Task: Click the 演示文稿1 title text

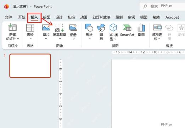Action: [x=20, y=6]
